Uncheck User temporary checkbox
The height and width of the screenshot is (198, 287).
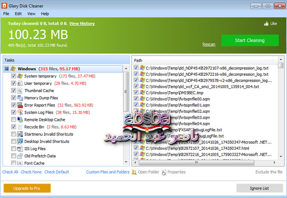coord(14,83)
